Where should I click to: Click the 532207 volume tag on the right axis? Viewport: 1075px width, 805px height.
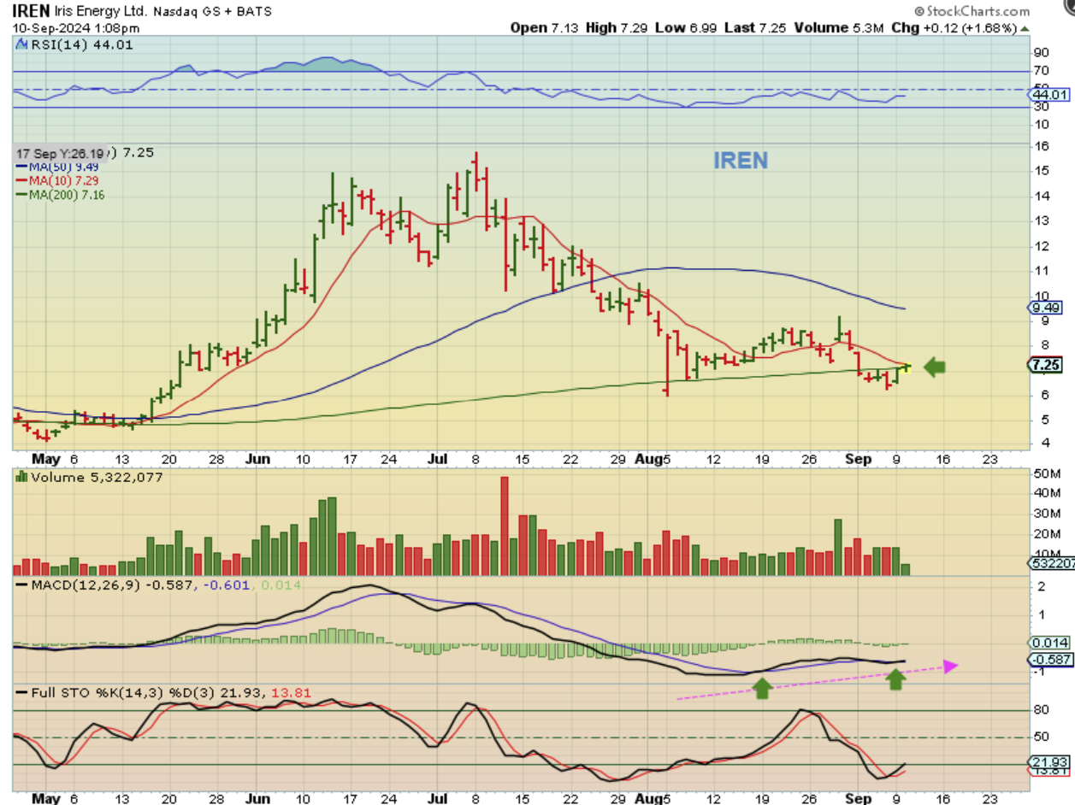(1049, 563)
